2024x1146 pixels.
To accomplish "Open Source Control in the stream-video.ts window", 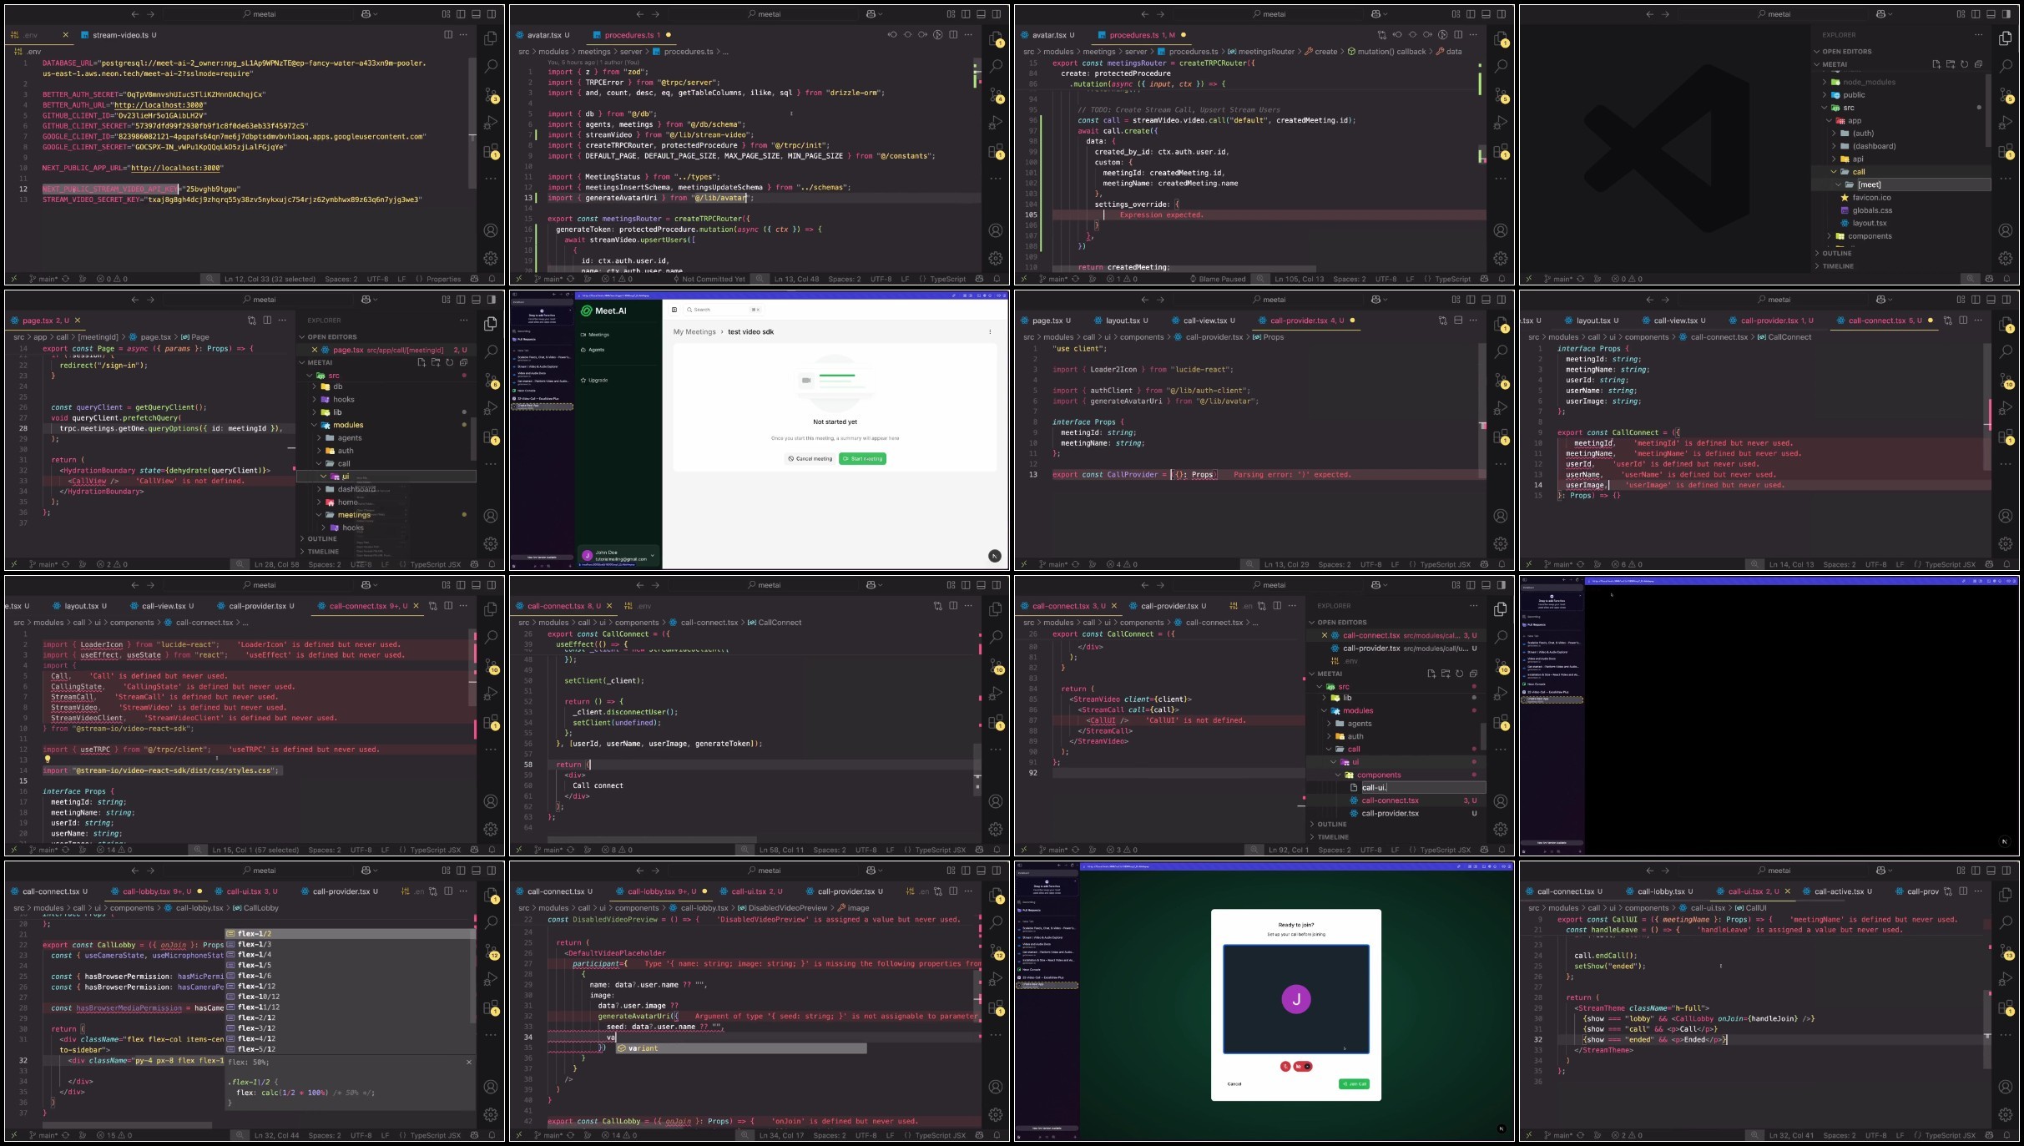I will 491,95.
